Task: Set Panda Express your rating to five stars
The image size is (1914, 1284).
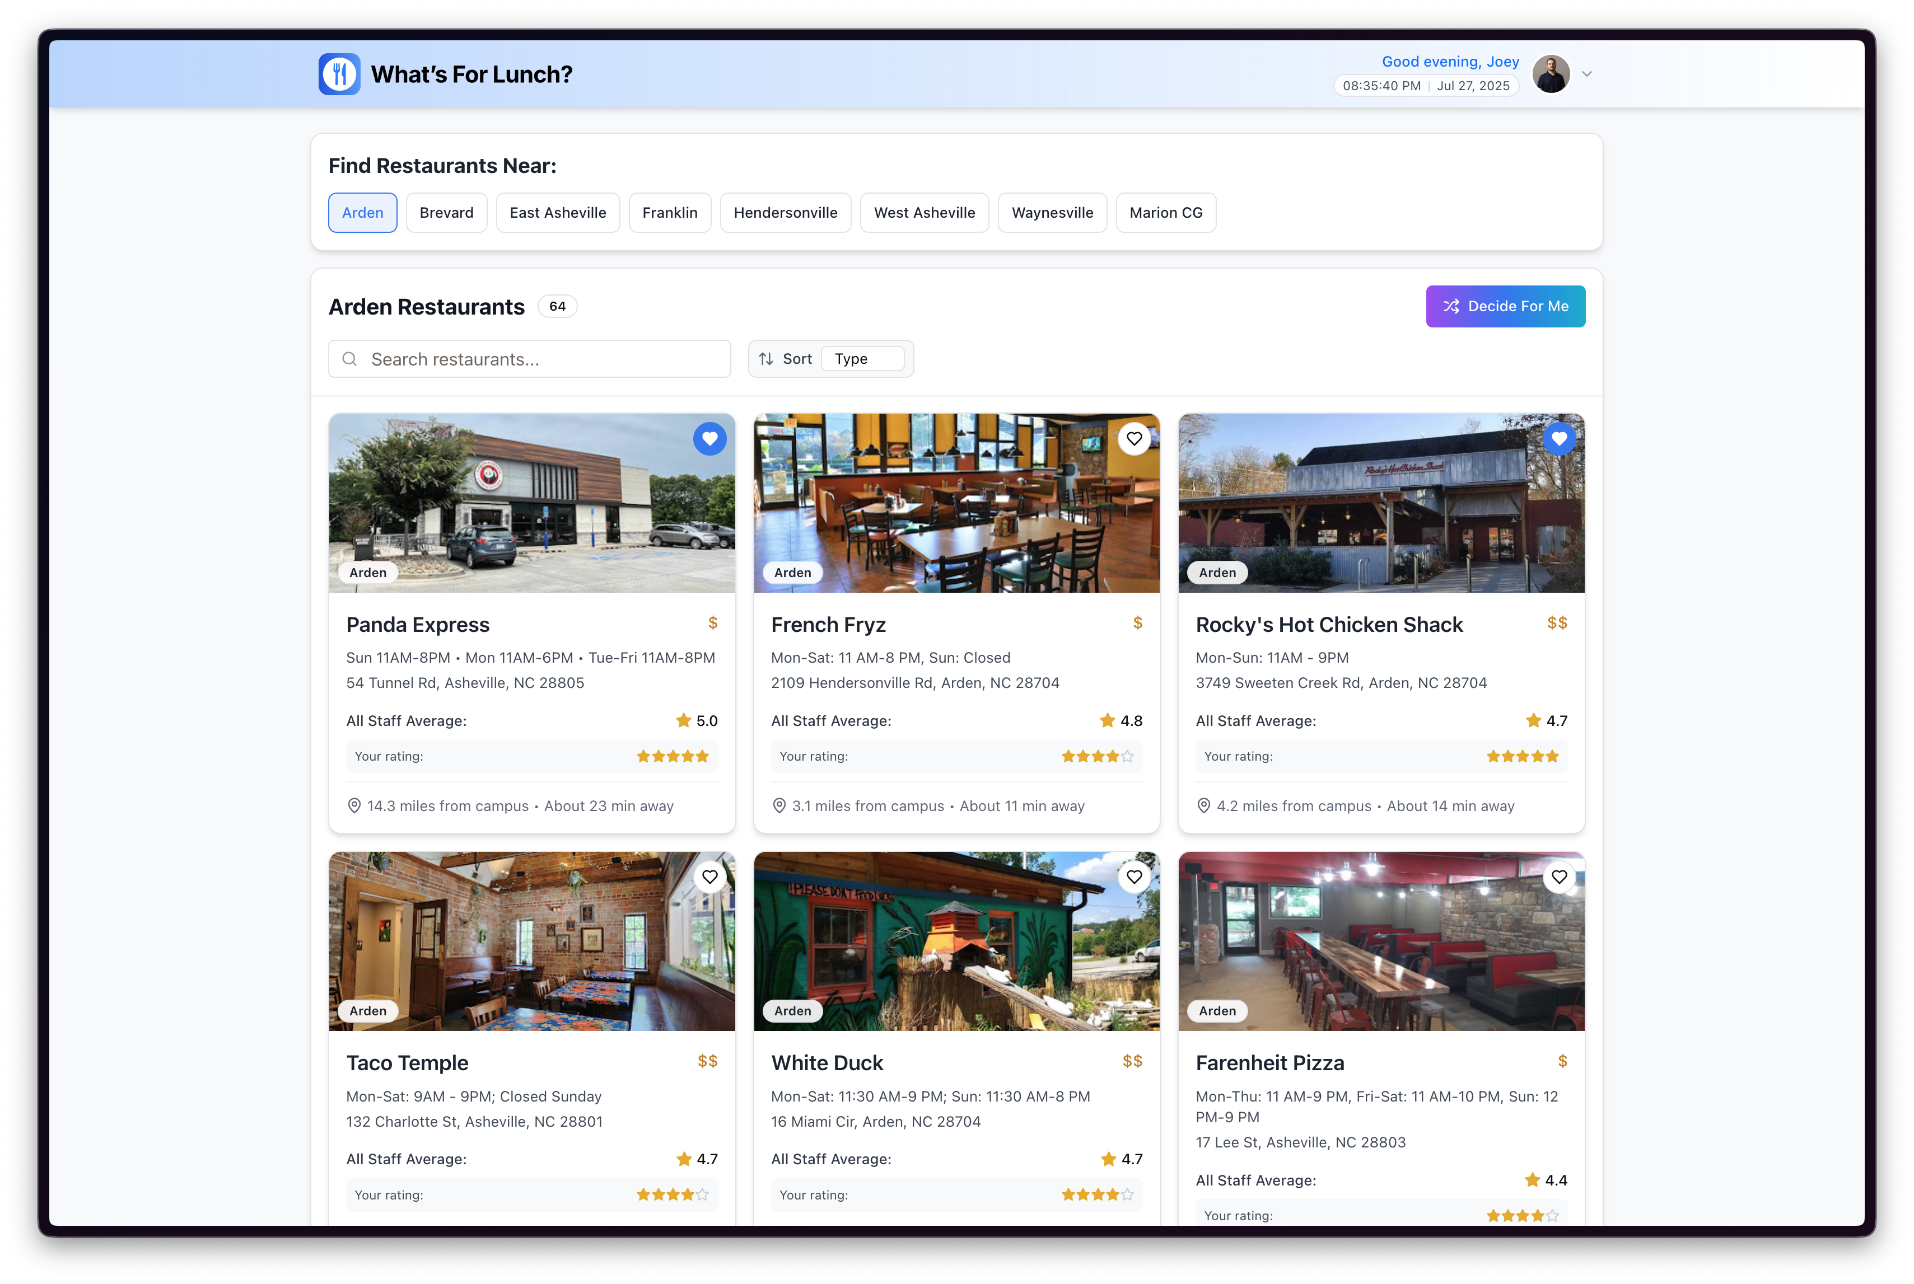Action: [702, 757]
